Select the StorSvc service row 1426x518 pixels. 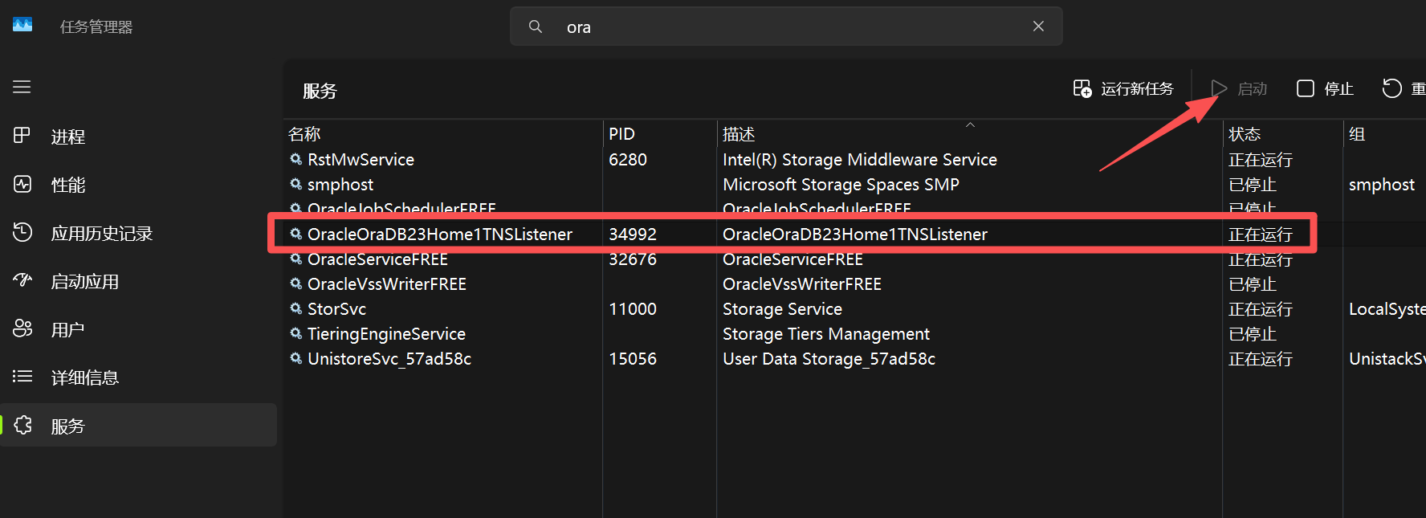(854, 309)
